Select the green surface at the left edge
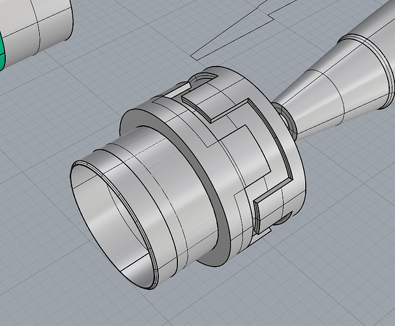 click(x=2, y=52)
